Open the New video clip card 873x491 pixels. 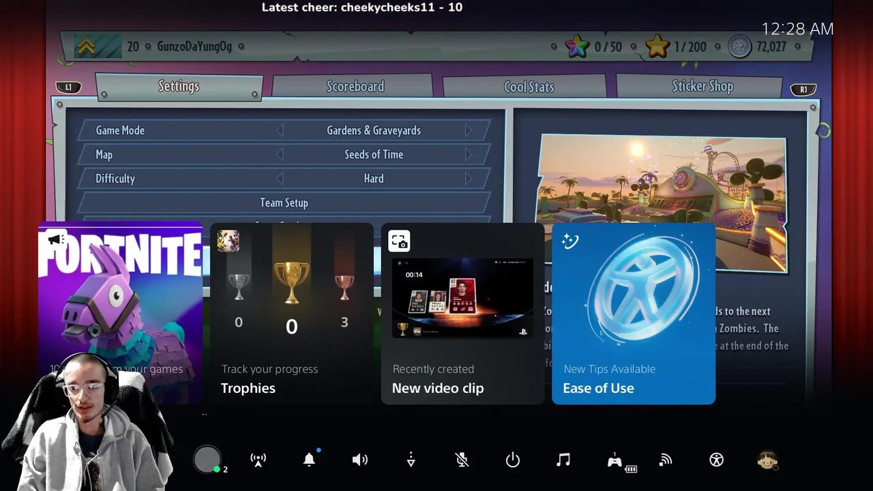[x=462, y=314]
